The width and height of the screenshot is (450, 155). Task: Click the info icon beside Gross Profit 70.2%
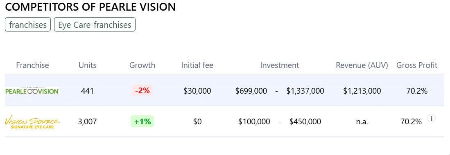tap(431, 118)
